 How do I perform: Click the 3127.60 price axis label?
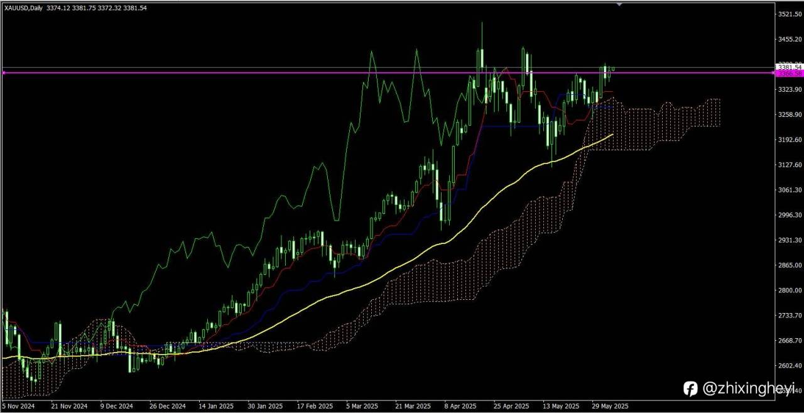point(789,165)
